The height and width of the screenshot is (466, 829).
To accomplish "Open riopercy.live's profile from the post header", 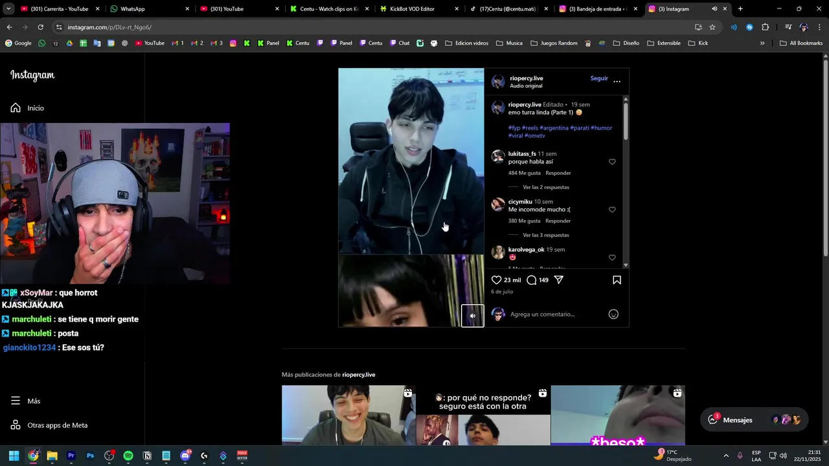I will tap(527, 78).
